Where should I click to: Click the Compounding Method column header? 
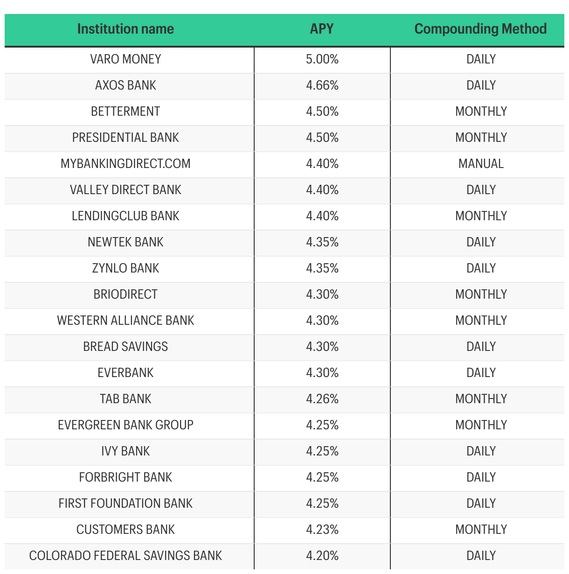pos(481,29)
